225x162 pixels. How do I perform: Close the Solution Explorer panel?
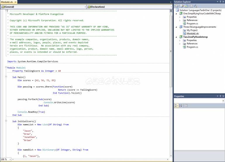click(x=223, y=2)
